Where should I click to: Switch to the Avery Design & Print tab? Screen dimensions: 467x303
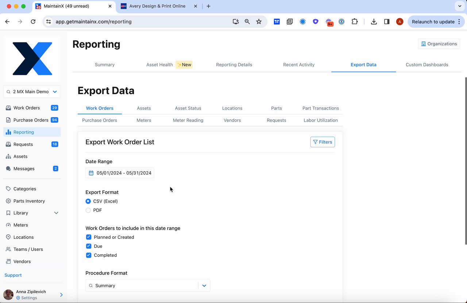[x=157, y=6]
